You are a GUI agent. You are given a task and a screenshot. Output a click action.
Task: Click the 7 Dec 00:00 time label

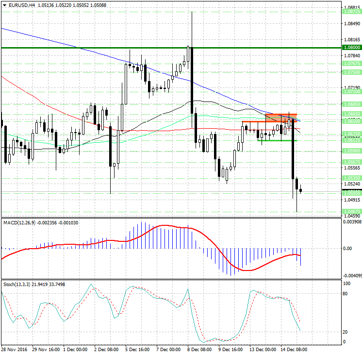(x=168, y=350)
